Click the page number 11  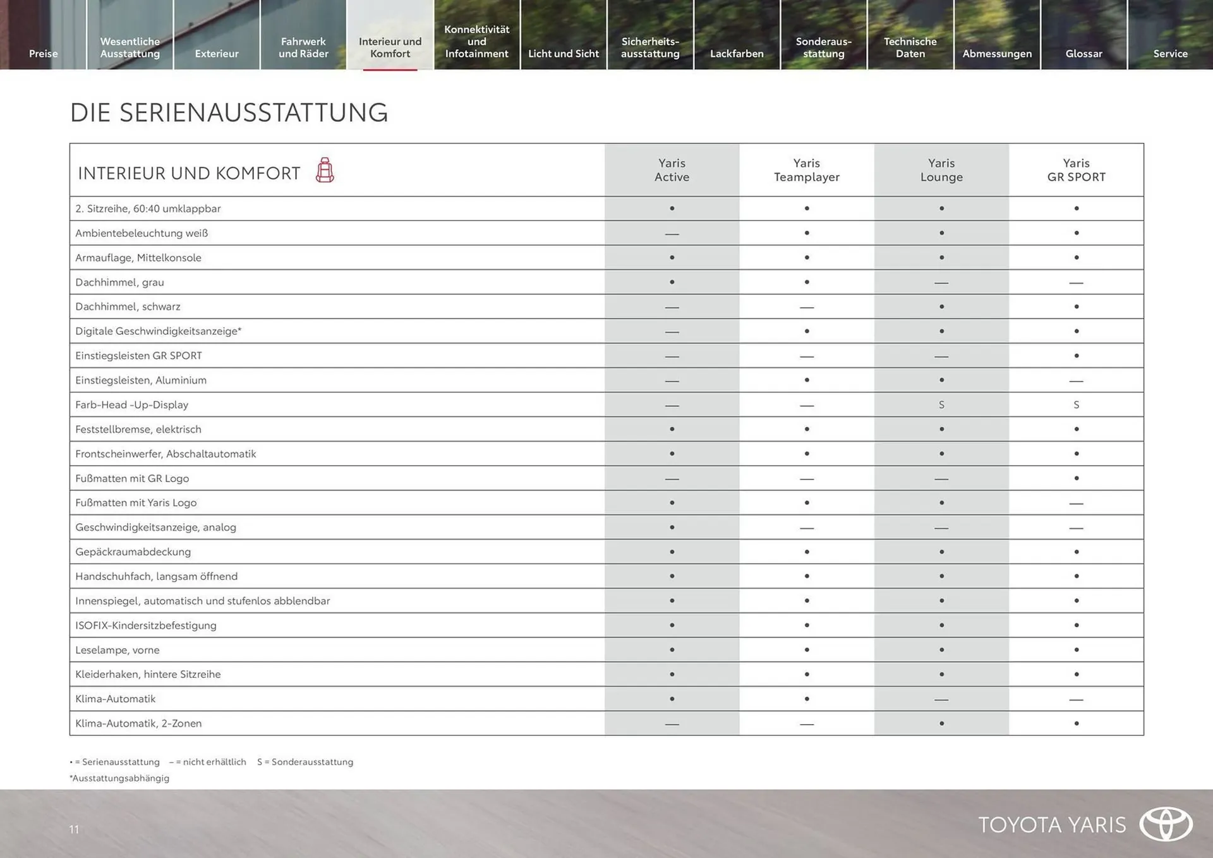tap(74, 830)
